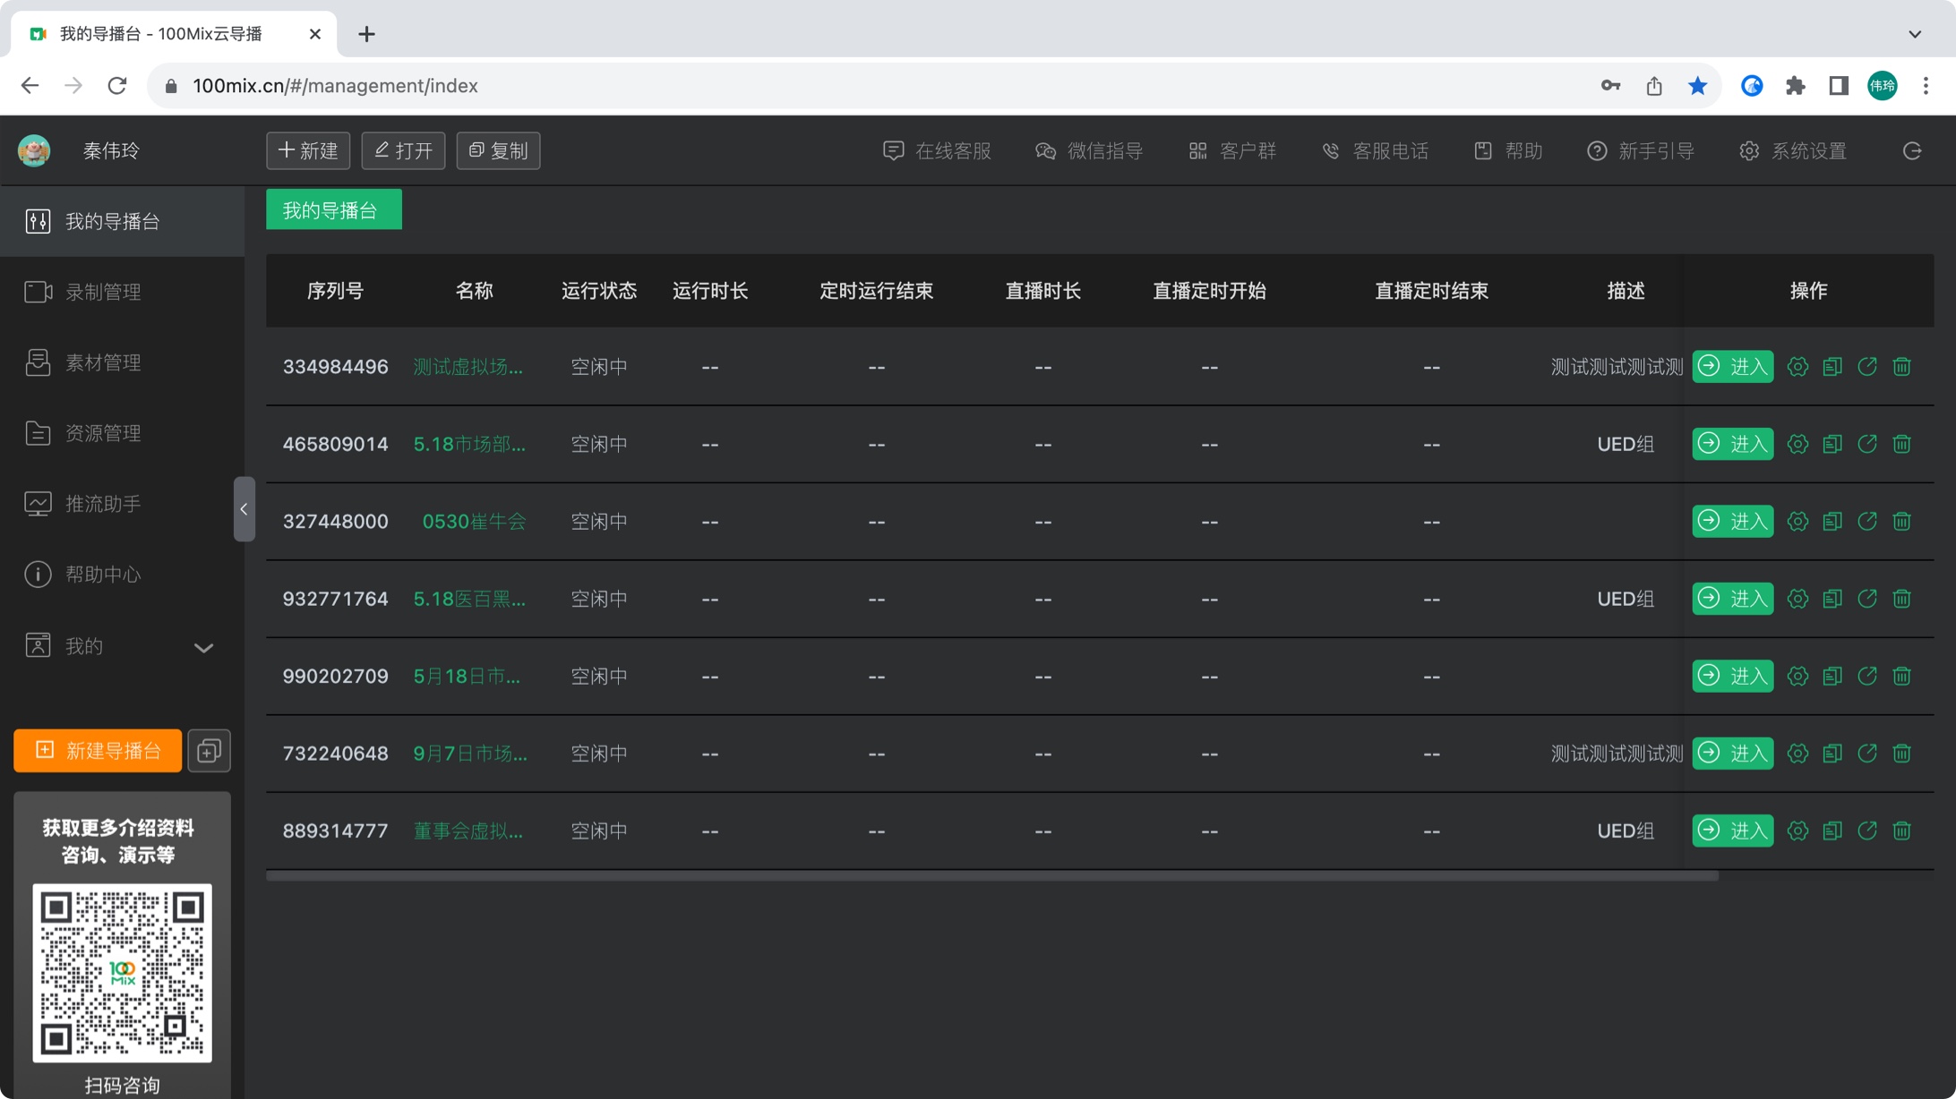Open settings gear for row 932771764
This screenshot has width=1956, height=1099.
point(1797,599)
